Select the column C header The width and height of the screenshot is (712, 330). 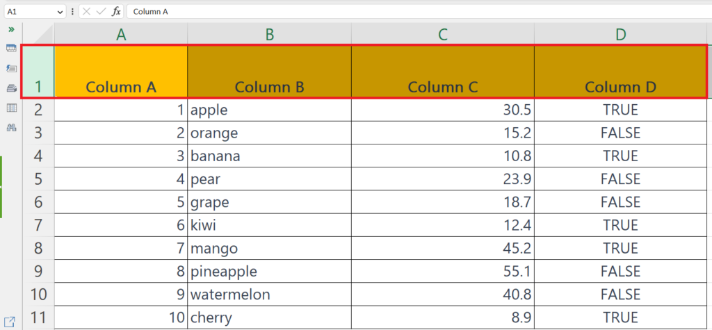(443, 35)
